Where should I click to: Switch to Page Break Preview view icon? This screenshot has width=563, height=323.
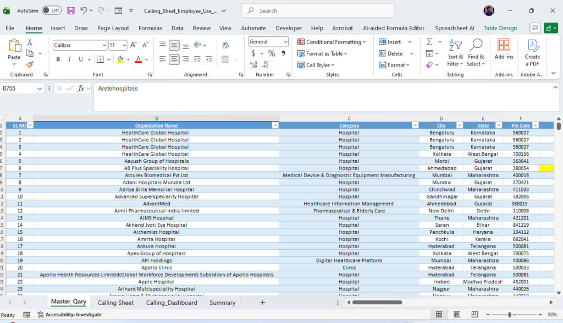474,314
